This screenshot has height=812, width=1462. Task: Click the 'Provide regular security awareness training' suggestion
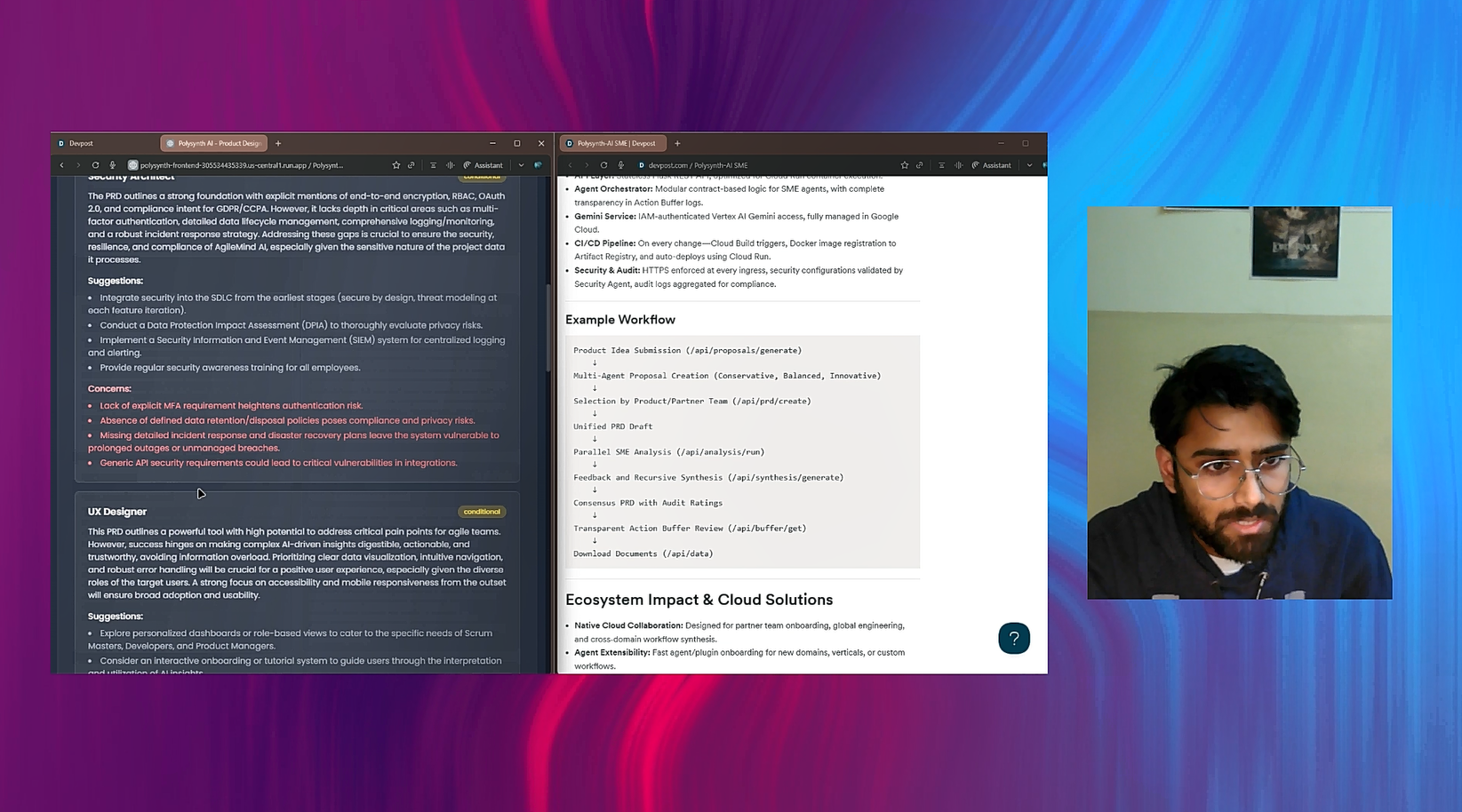[230, 368]
